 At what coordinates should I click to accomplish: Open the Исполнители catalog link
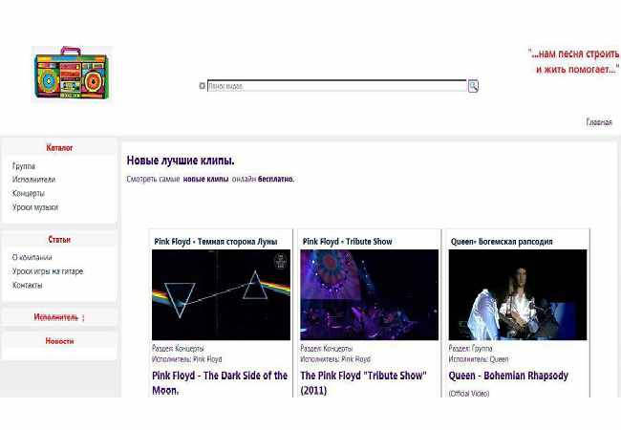(x=33, y=180)
